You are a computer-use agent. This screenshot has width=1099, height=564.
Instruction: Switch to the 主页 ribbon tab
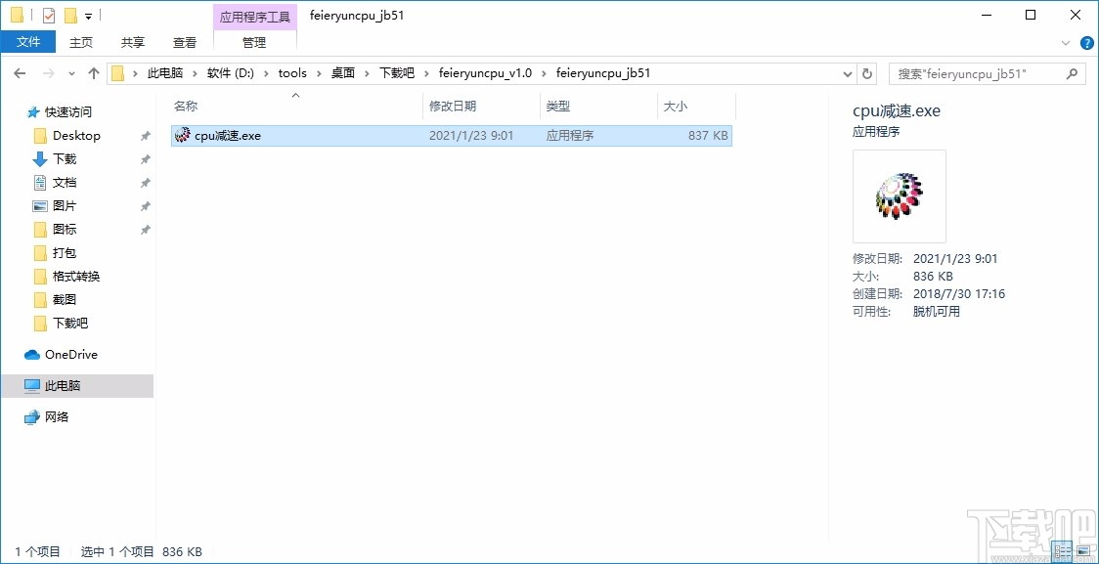click(x=80, y=42)
